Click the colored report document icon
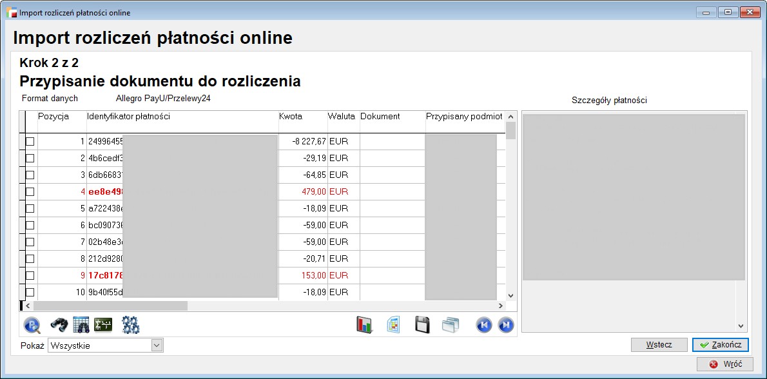The width and height of the screenshot is (767, 379). click(x=393, y=326)
